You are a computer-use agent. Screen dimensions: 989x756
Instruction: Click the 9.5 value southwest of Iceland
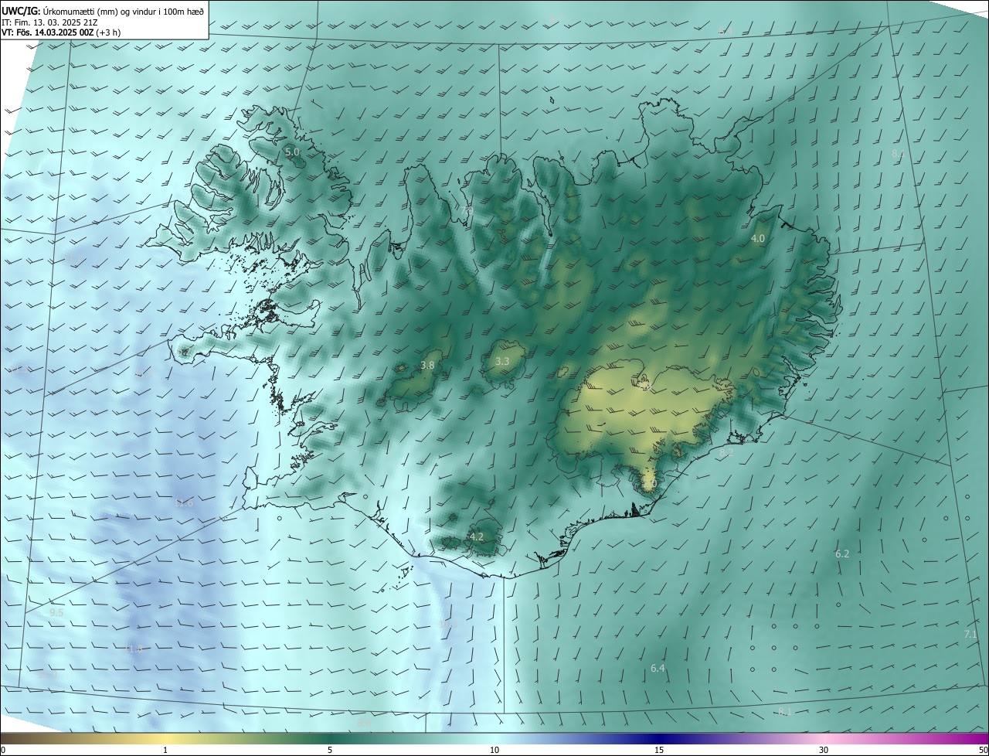pyautogui.click(x=56, y=612)
